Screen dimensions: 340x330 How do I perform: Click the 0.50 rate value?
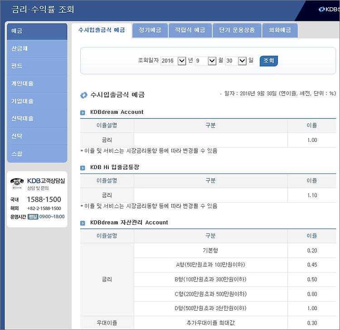click(x=312, y=280)
